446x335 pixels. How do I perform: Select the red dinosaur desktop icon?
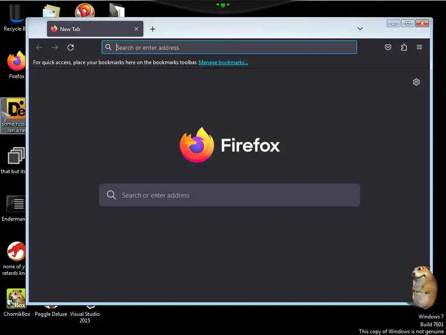coord(16,251)
